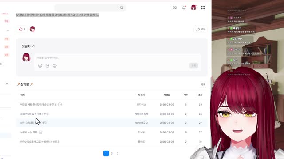The height and width of the screenshot is (159, 284).
Task: Open the post title with 33 views
Action: (39, 104)
